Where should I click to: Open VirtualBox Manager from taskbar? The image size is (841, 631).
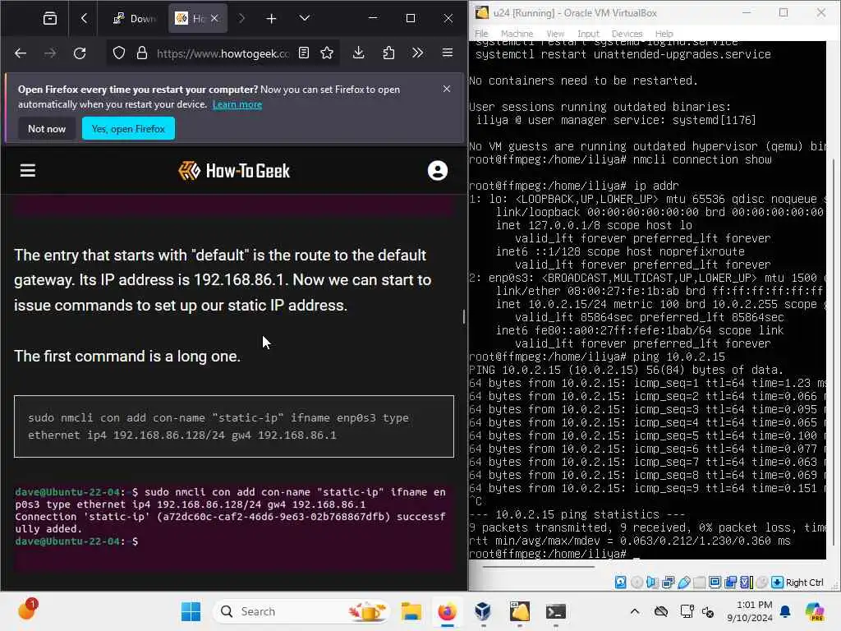[x=483, y=611]
